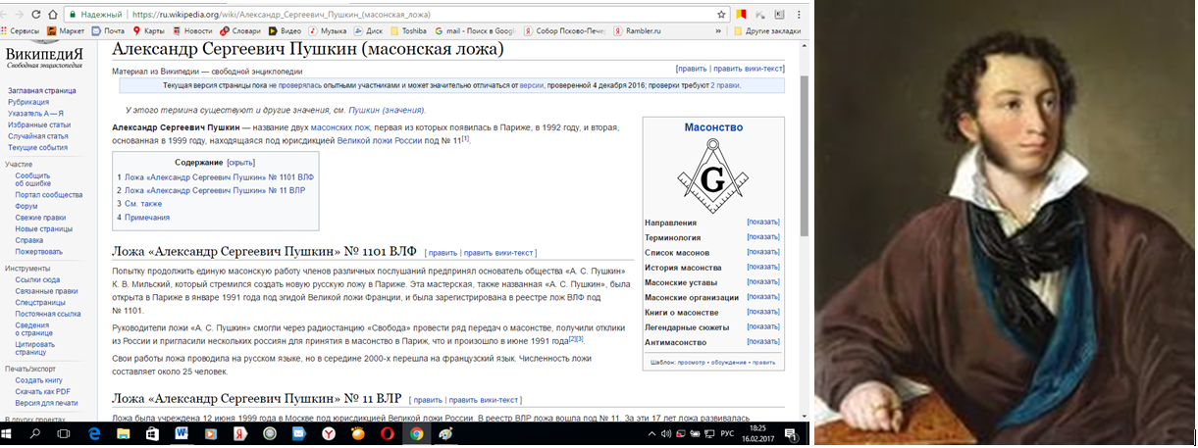The height and width of the screenshot is (448, 1198).
Task: Open File Explorer from the taskbar
Action: pos(125,433)
